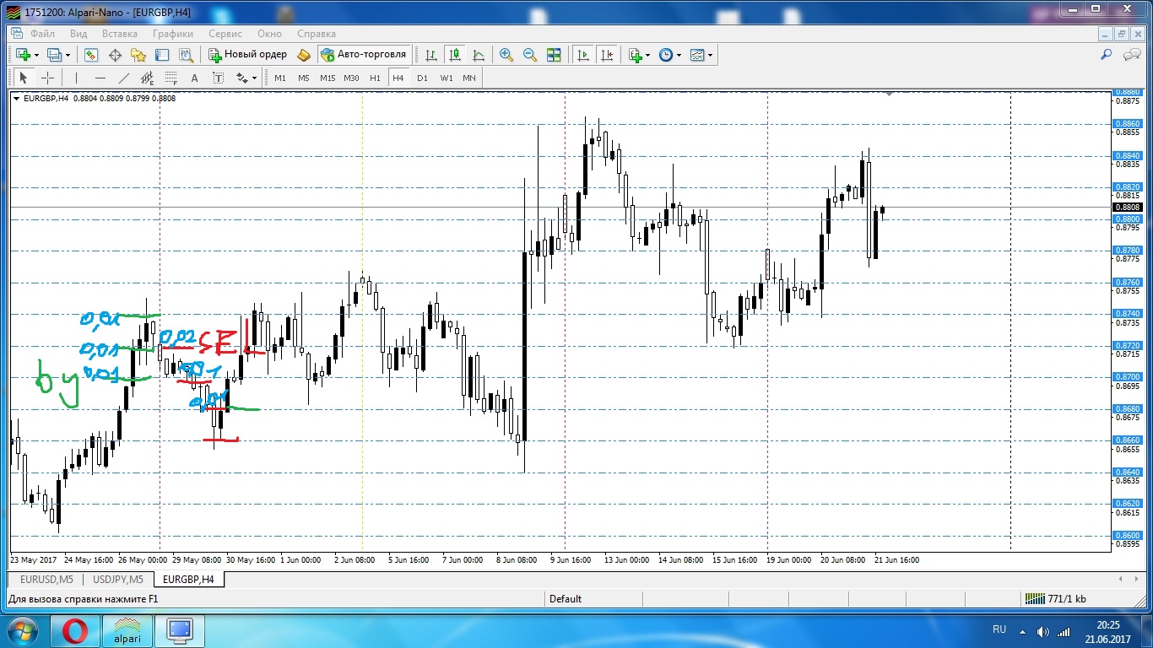Select the text 'A' tool
The height and width of the screenshot is (648, 1153).
pos(194,78)
